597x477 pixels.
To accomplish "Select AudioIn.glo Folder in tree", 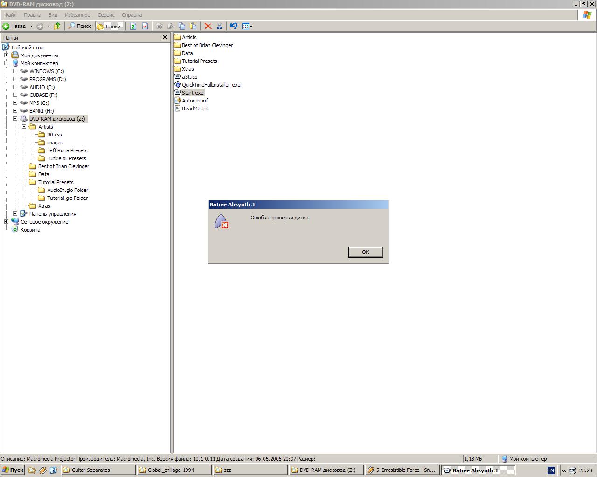I will [x=68, y=190].
